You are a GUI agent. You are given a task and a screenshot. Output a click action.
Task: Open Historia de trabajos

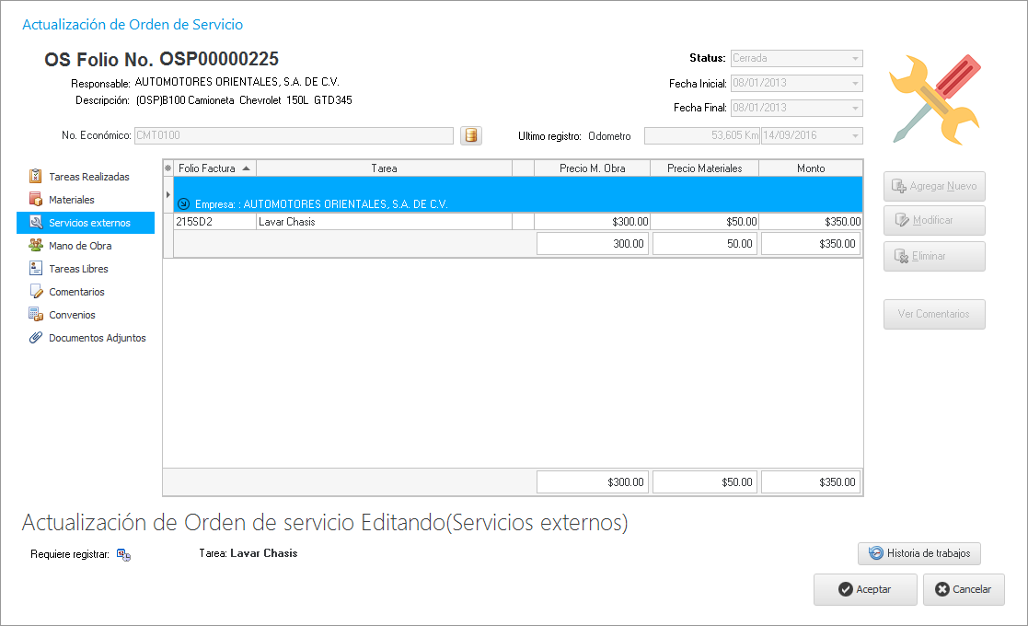tap(920, 553)
